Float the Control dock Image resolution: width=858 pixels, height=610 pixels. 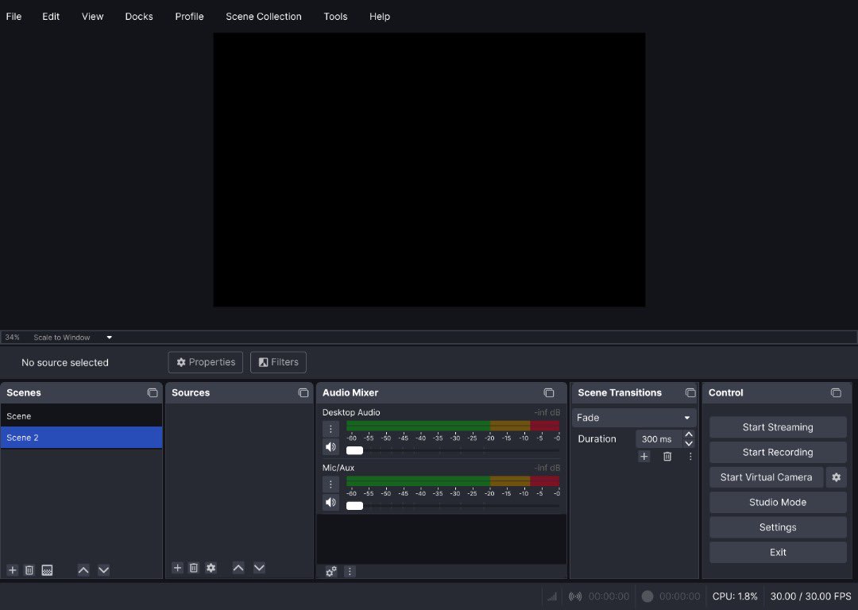coord(836,393)
